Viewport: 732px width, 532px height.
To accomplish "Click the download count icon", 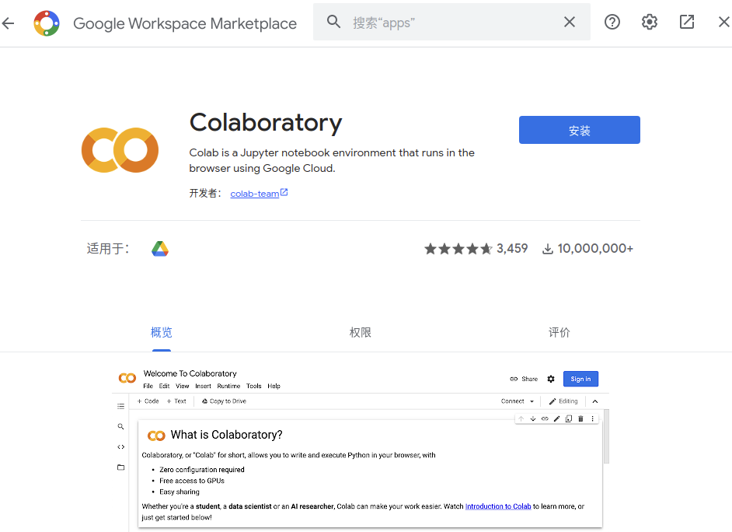I will (x=548, y=249).
